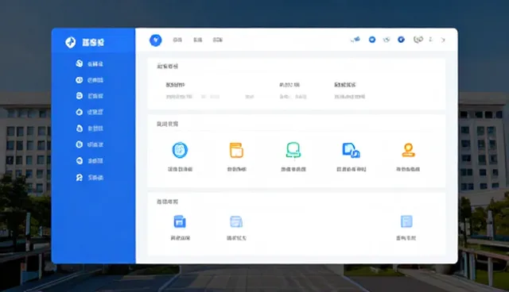The width and height of the screenshot is (509, 292).
Task: Open the light blue card icon in bottom panel
Action: pos(236,221)
